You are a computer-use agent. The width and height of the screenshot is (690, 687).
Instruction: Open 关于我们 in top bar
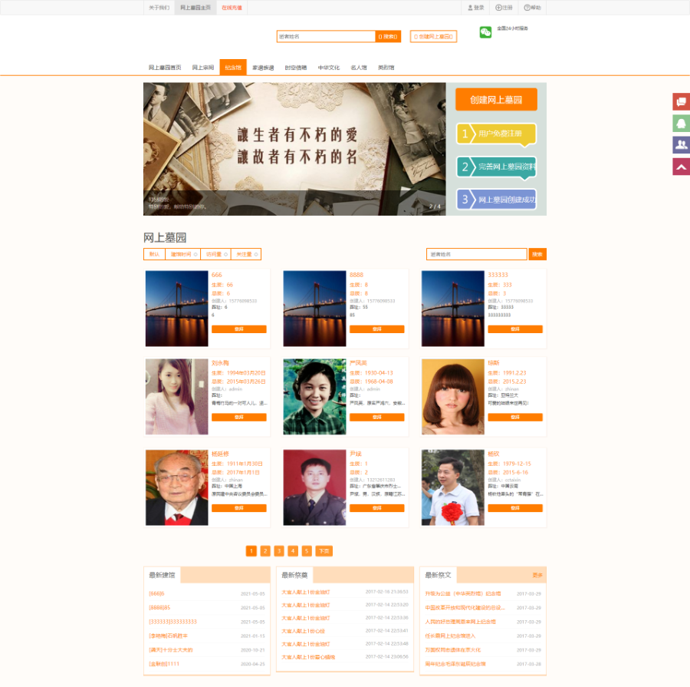click(159, 8)
